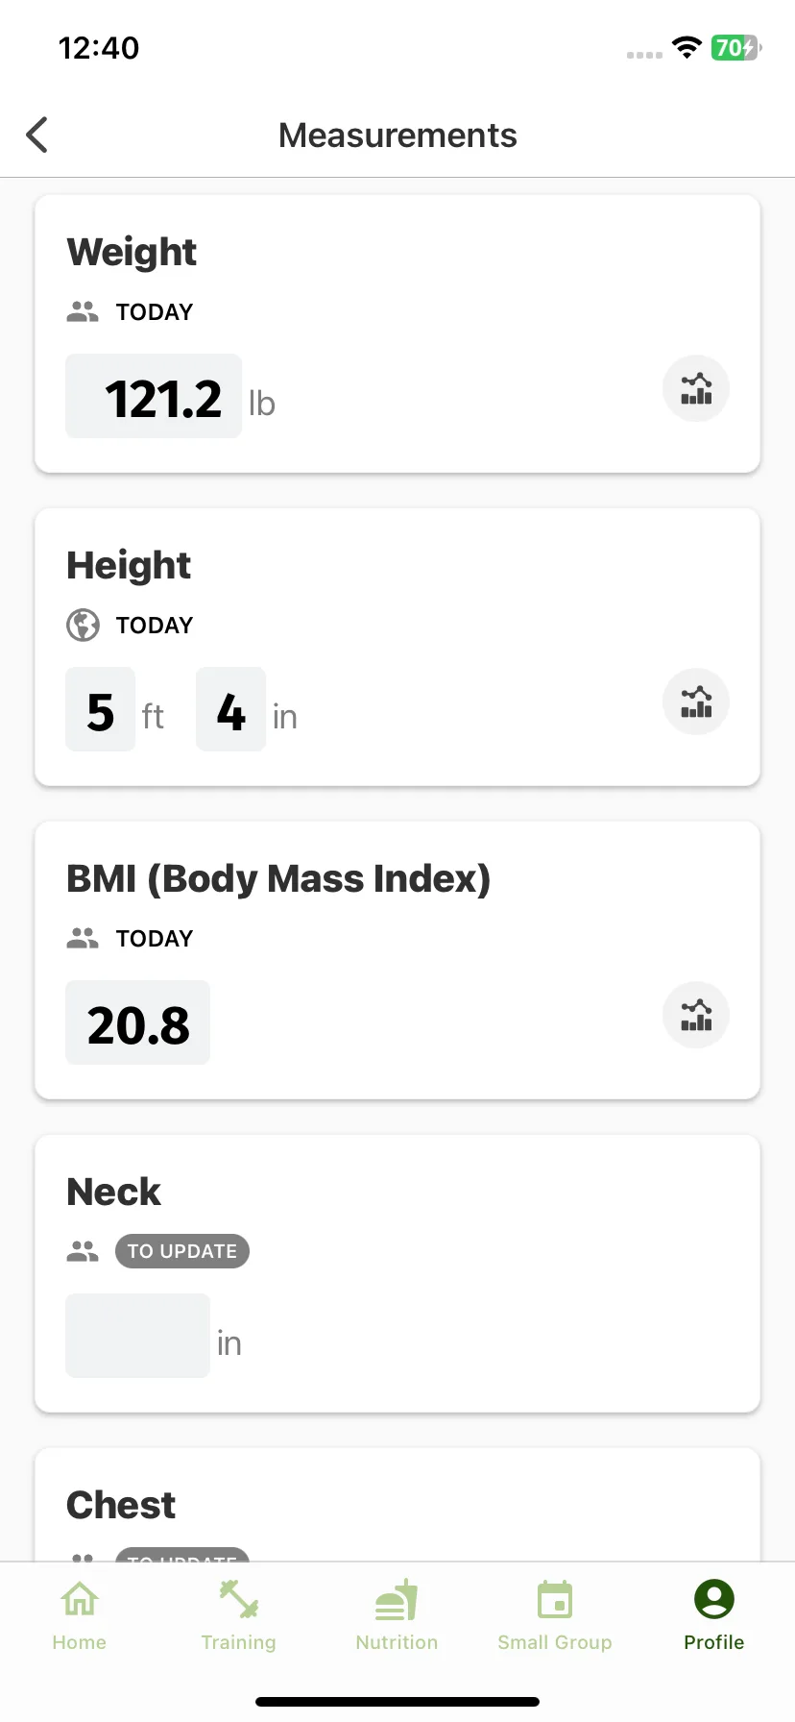795x1722 pixels.
Task: Open the Height history chart icon
Action: pos(696,701)
